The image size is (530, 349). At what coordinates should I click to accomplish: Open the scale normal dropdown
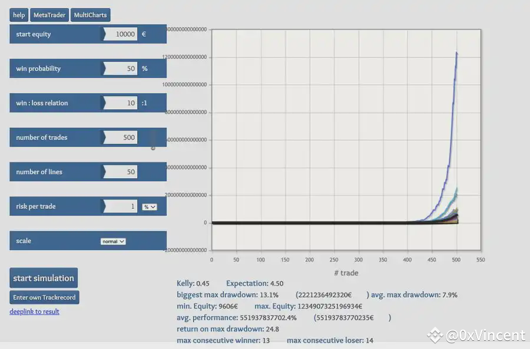(113, 241)
